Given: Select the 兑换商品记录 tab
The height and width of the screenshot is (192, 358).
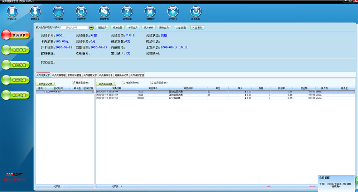Looking at the screenshot, I should (x=121, y=76).
